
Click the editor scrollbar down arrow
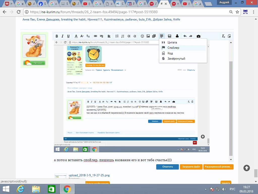pyautogui.click(x=231, y=160)
